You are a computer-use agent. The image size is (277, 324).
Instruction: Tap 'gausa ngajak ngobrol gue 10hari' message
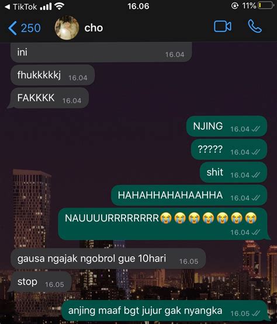coord(108,258)
